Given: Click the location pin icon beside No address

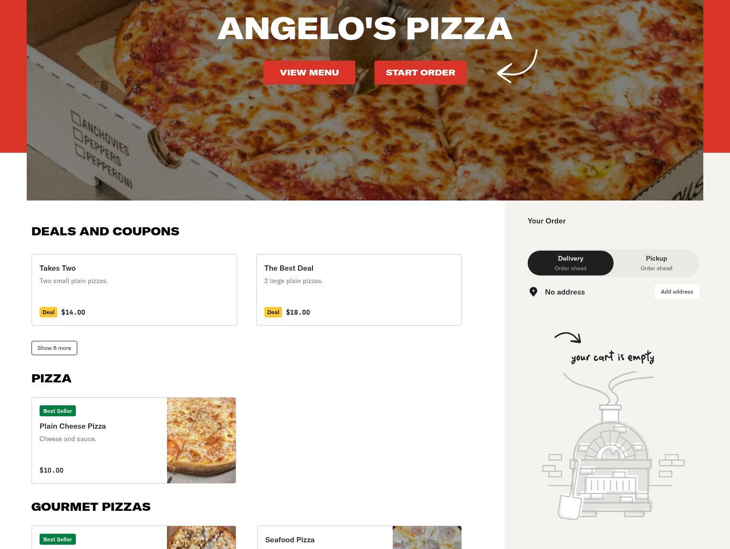Looking at the screenshot, I should coord(533,292).
